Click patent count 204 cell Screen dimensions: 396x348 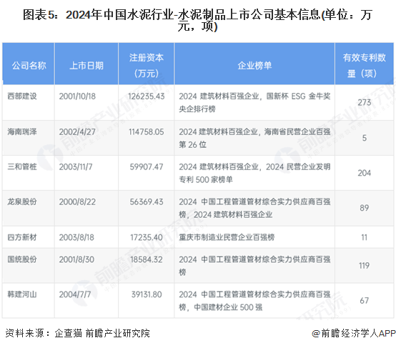point(364,173)
